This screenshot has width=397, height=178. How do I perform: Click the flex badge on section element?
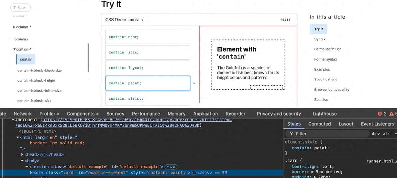click(171, 167)
